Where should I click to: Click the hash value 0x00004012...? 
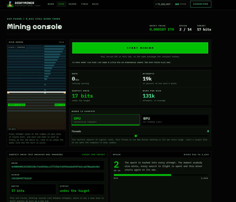(x=56, y=167)
